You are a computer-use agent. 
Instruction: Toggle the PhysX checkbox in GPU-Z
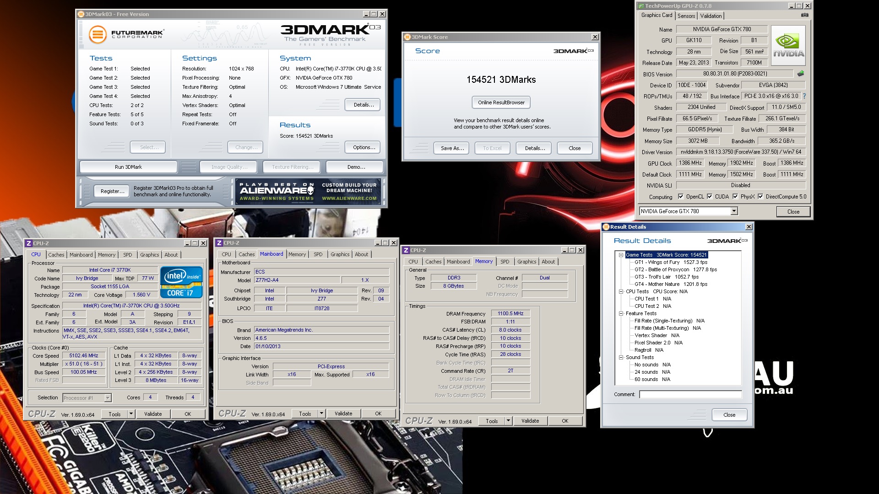tap(735, 197)
